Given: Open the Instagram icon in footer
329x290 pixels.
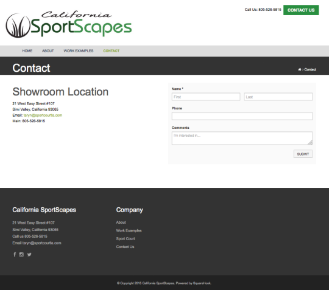Looking at the screenshot, I should pyautogui.click(x=21, y=254).
